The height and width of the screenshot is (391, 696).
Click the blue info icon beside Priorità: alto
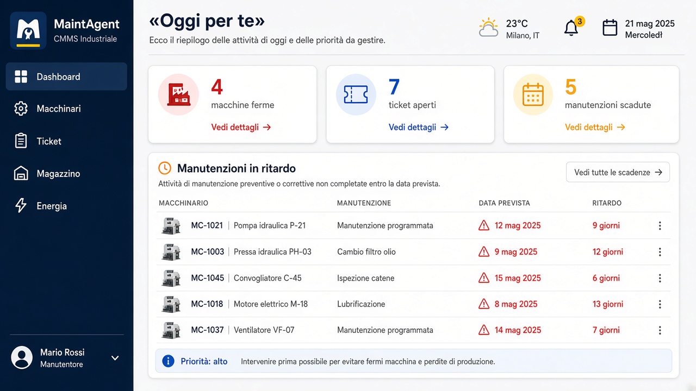coord(169,361)
